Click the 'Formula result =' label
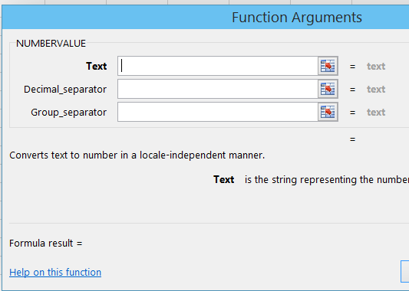 click(x=46, y=244)
